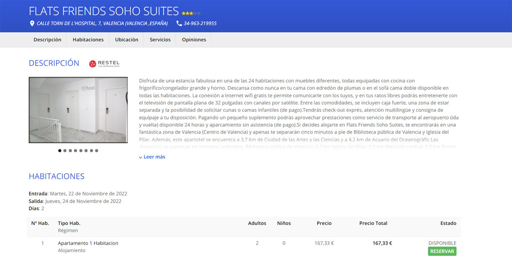Open the Habitaciones tab

88,40
